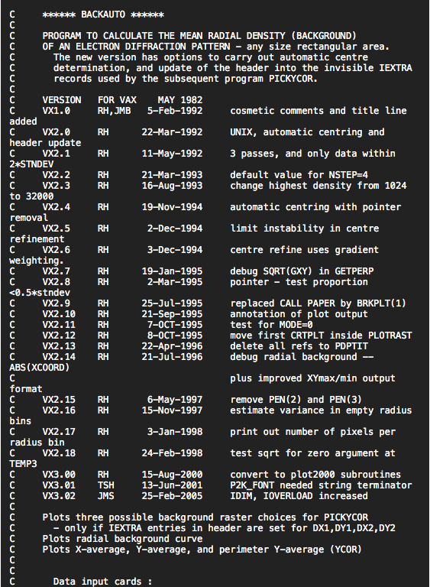
Task: Click the BACKAUTO title line
Action: point(103,15)
